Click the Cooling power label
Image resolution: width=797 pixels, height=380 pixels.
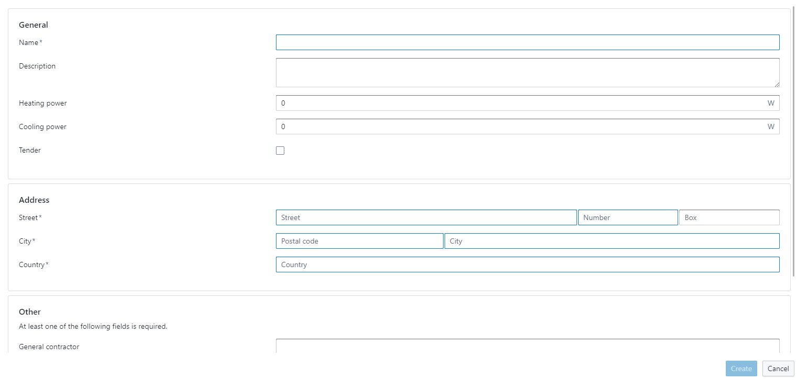pos(43,126)
